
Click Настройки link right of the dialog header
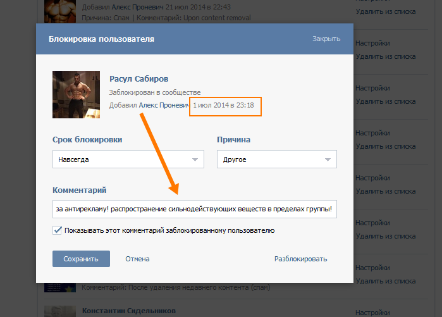pos(372,44)
